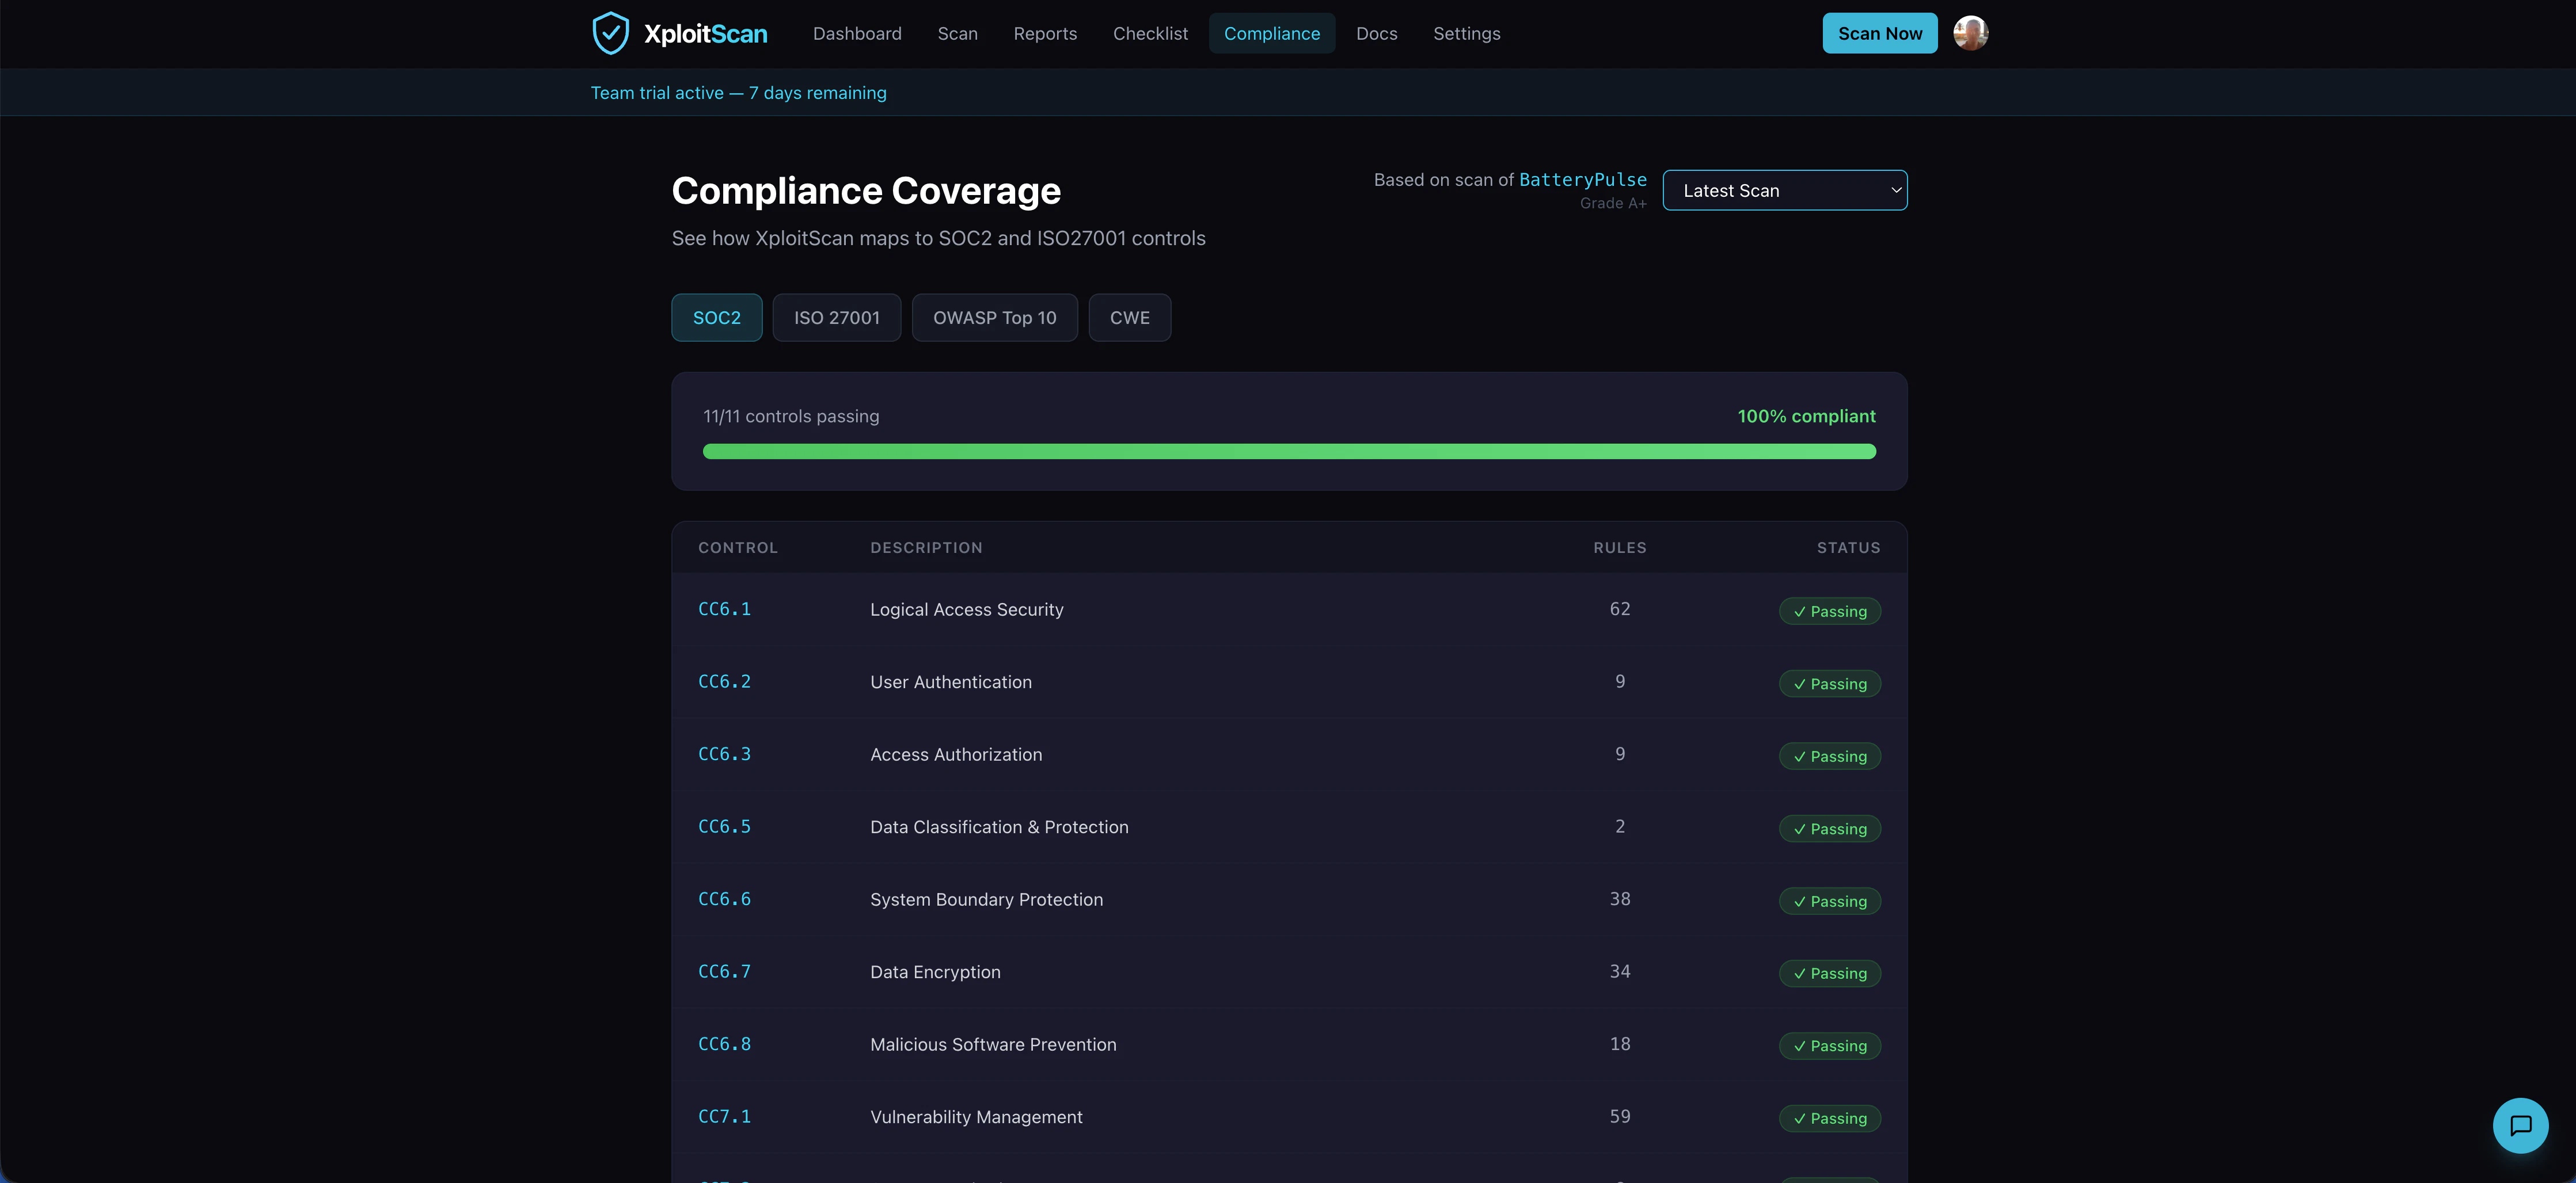Click the CC6.1 Passing checkmark badge
Image resolution: width=2576 pixels, height=1183 pixels.
(x=1829, y=612)
